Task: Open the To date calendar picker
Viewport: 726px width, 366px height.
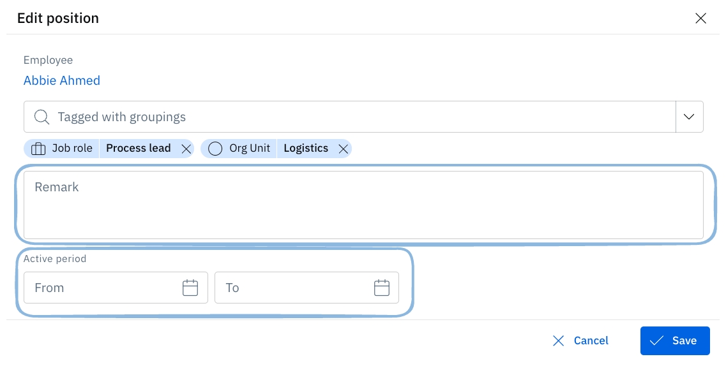Action: (381, 288)
